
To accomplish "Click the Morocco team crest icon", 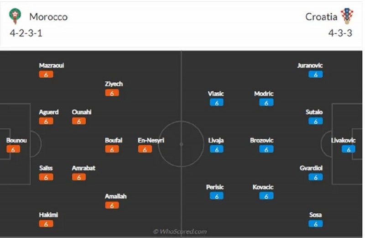I will coord(16,16).
